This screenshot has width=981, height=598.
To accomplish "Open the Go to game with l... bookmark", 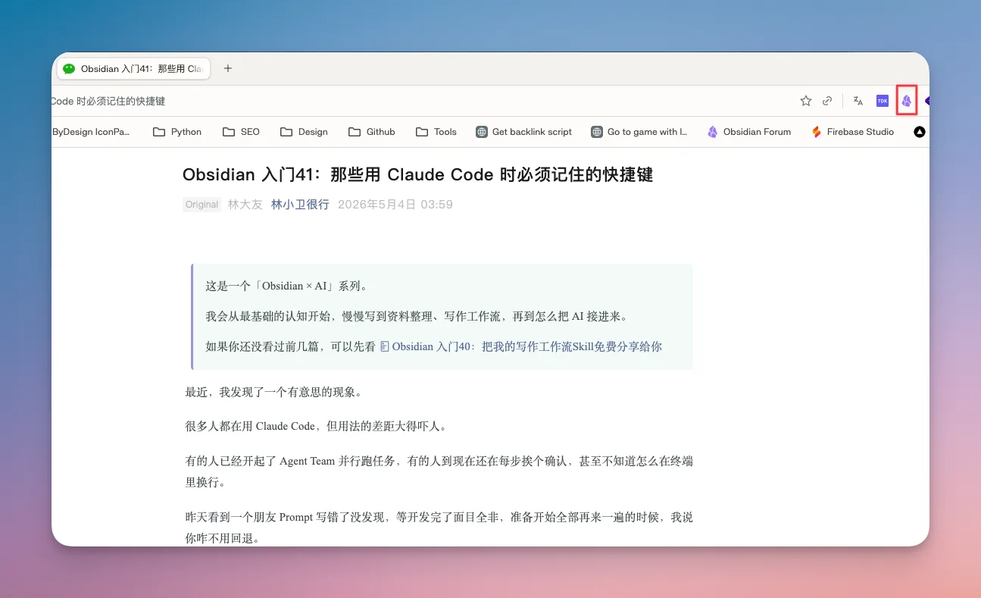I will click(639, 132).
